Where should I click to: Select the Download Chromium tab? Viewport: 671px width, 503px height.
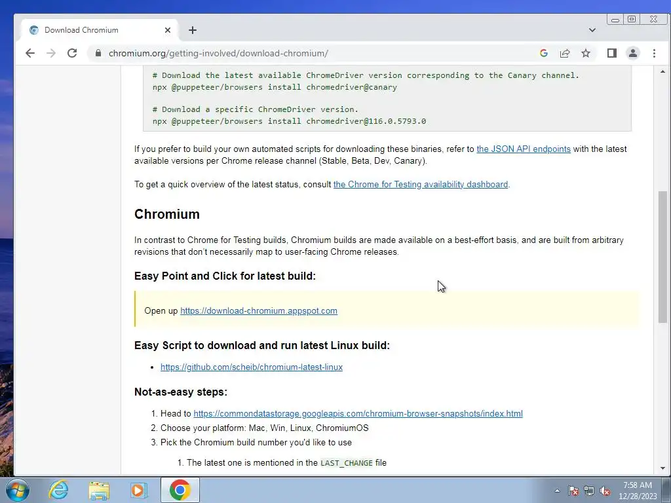click(x=98, y=30)
